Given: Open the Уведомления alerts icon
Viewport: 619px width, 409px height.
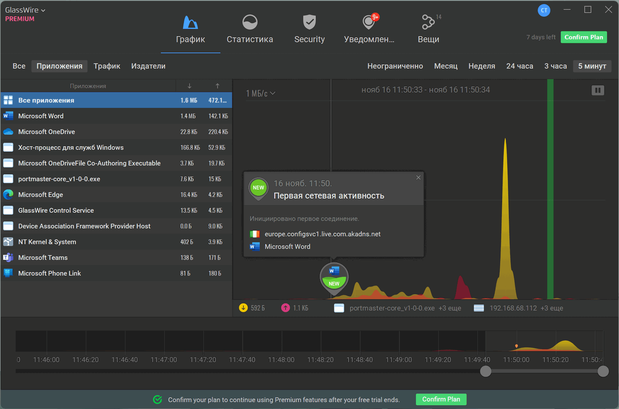Looking at the screenshot, I should click(369, 22).
